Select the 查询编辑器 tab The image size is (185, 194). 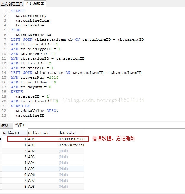[x=35, y=4]
